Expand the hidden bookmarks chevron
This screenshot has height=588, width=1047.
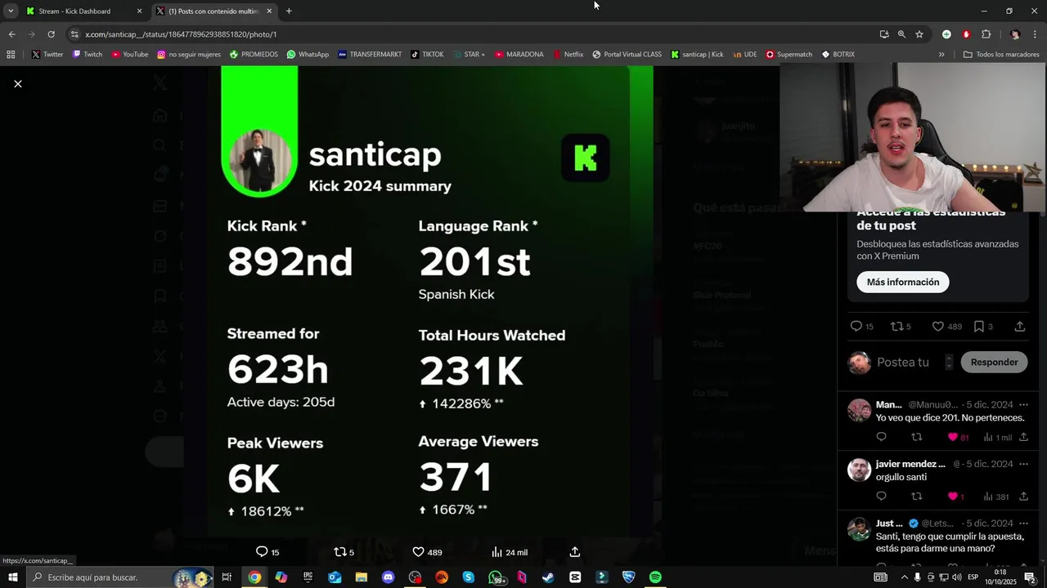click(941, 55)
